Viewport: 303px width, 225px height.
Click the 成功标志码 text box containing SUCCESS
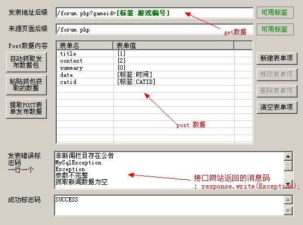169,205
